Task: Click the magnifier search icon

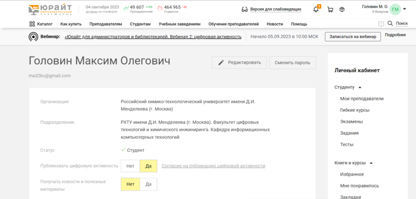Action: coord(390,23)
